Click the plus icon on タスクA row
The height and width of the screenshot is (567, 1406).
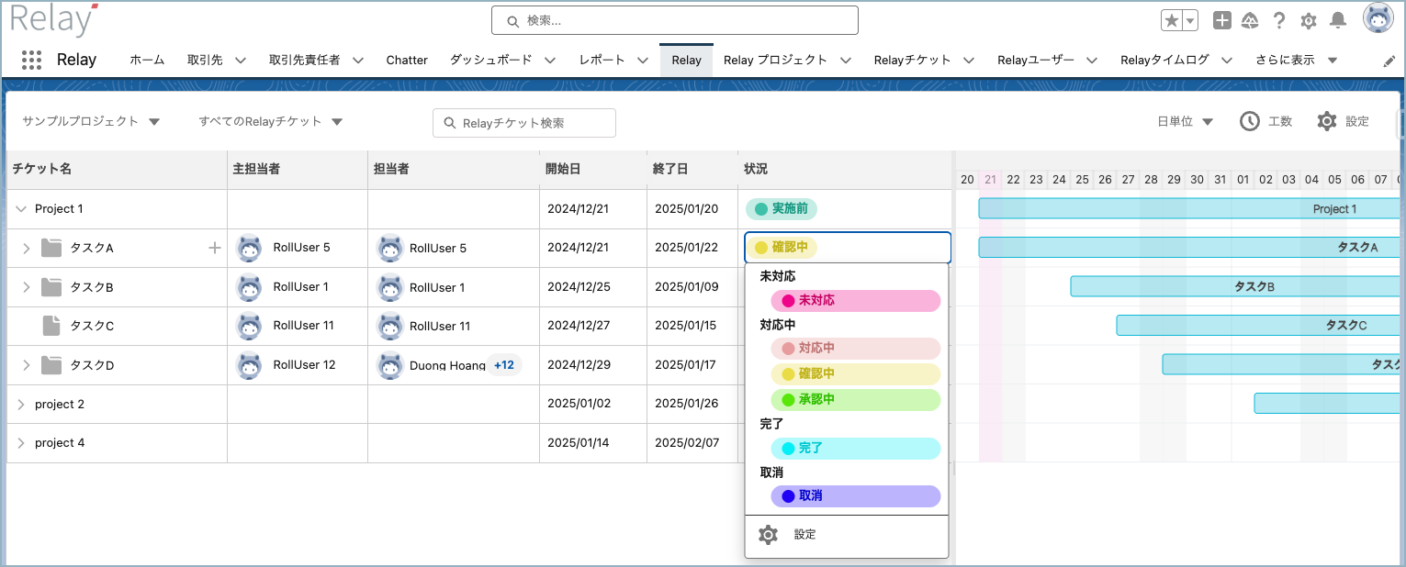pos(215,248)
